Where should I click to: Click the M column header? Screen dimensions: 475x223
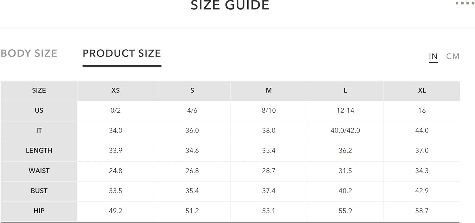click(x=269, y=91)
